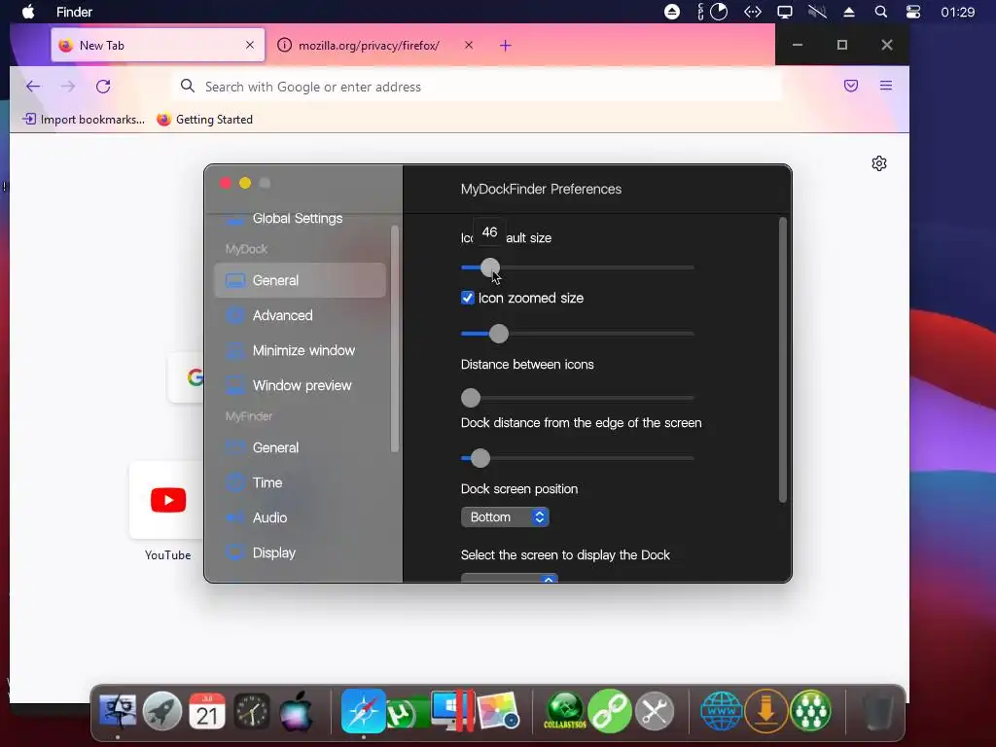Click the network arrows menu bar icon

tap(753, 12)
